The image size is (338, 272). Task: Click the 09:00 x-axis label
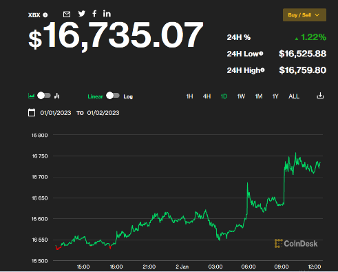coord(282,266)
